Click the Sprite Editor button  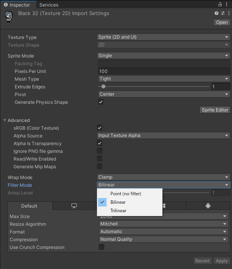click(215, 110)
